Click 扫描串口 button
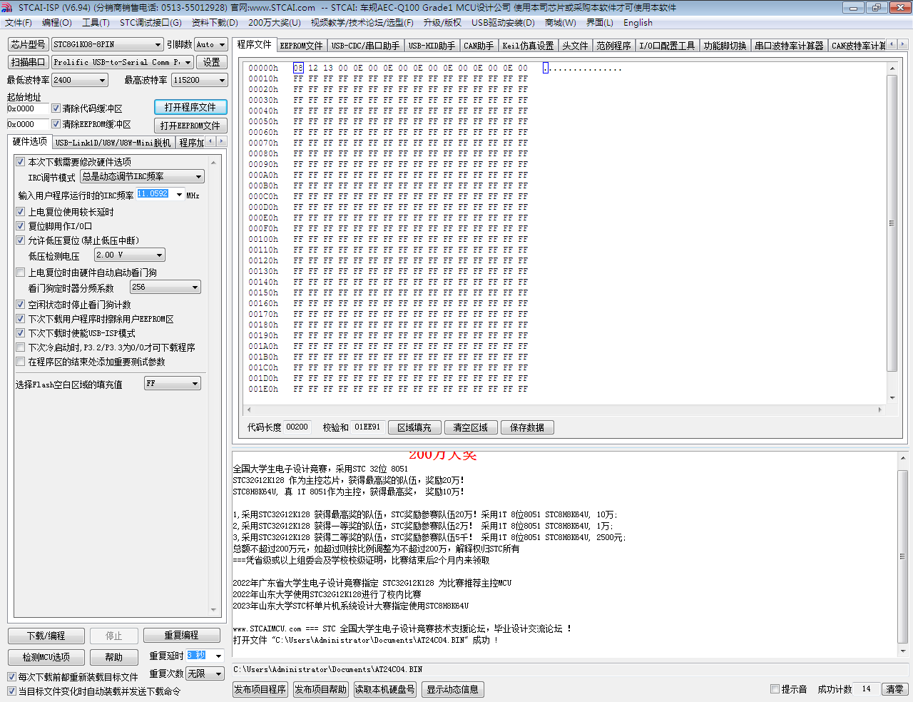 (29, 62)
